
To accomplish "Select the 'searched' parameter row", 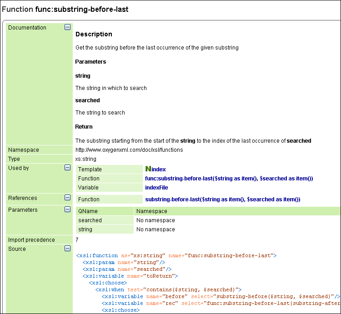I will [90, 220].
